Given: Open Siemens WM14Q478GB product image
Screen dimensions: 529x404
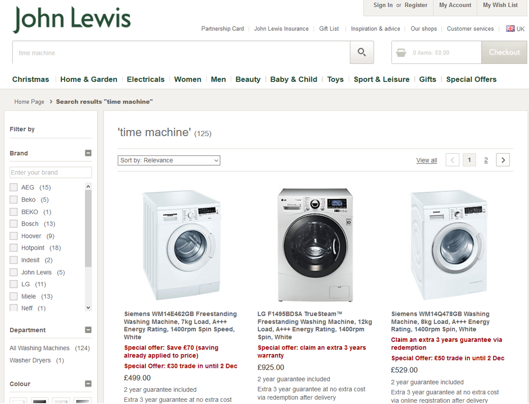Looking at the screenshot, I should point(449,245).
